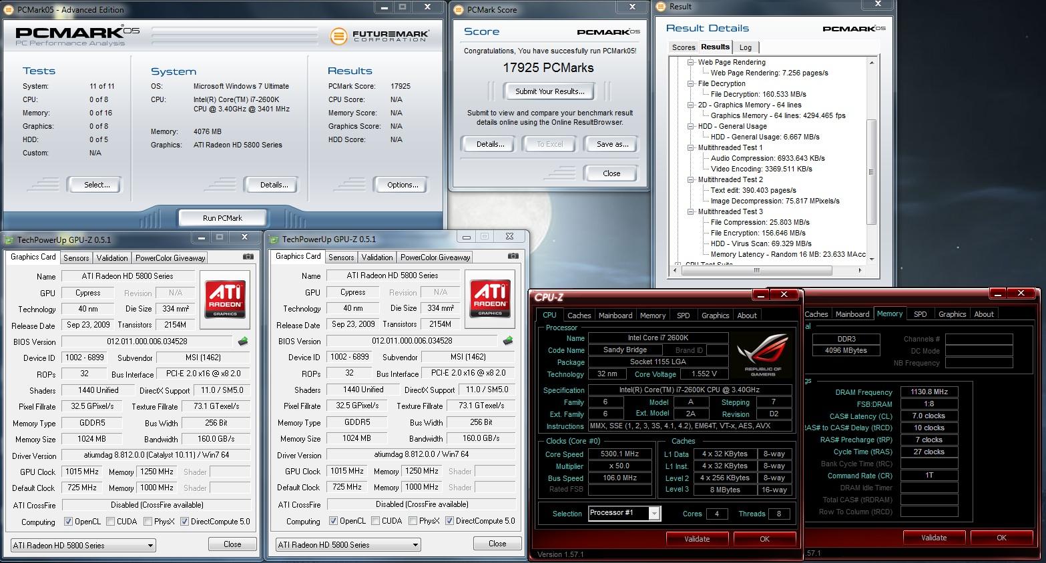
Task: Click the vertical scrollbar thumb in Result Details
Action: [871, 171]
